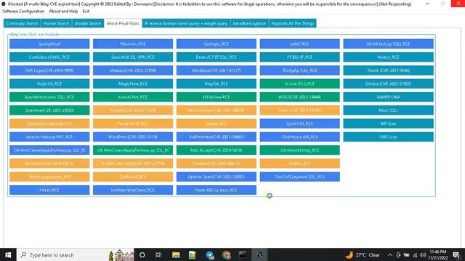Open Google Chrome from the taskbar
465x261 pixels.
pos(226,254)
